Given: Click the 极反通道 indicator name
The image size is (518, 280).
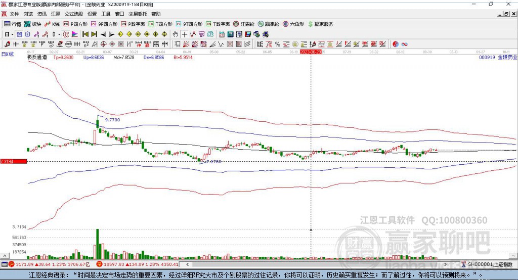Looking at the screenshot, I should (x=37, y=57).
